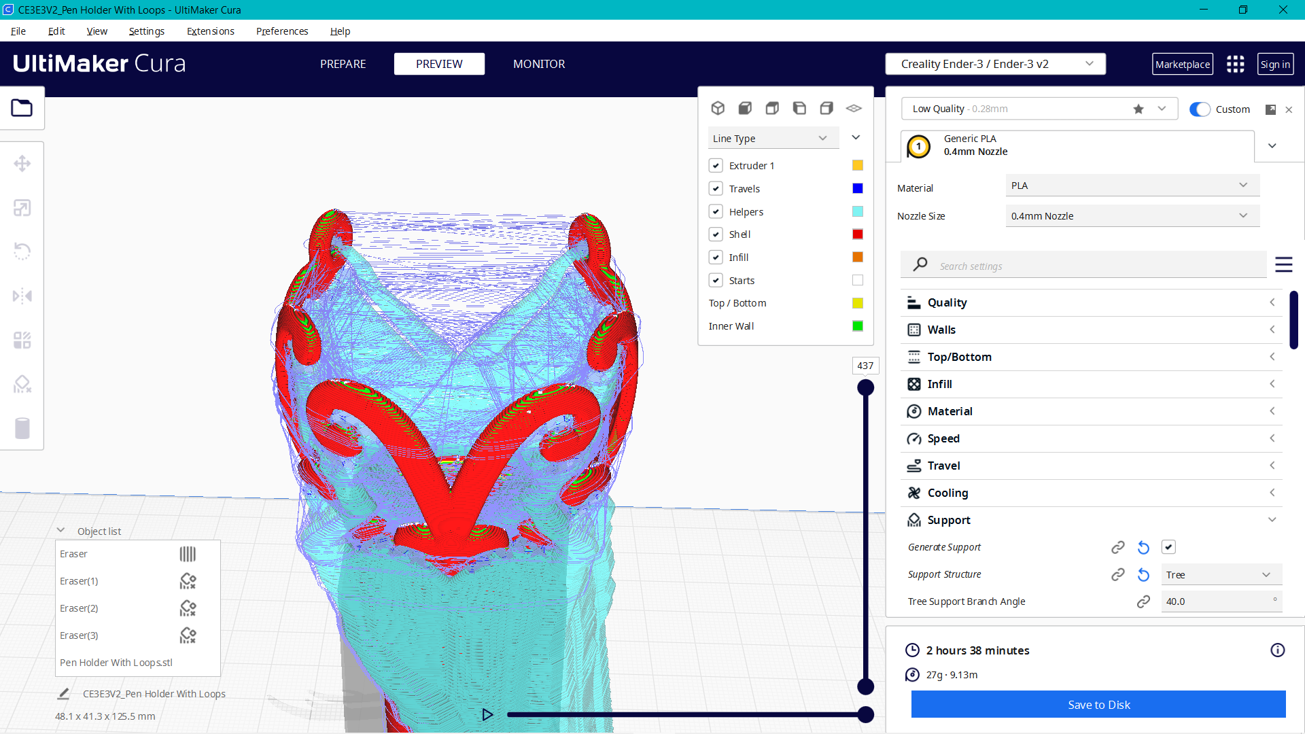Switch to left side view icon
This screenshot has height=734, width=1305.
coord(799,108)
